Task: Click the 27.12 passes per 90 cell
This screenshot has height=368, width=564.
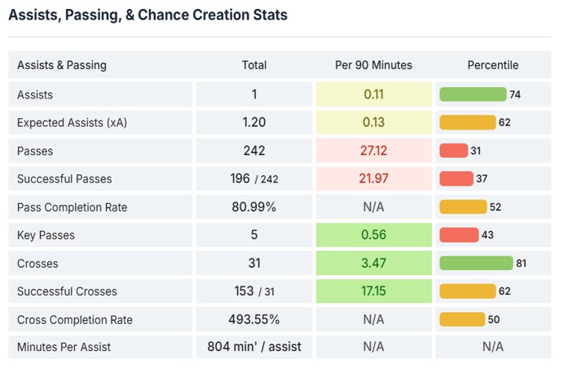Action: tap(373, 151)
